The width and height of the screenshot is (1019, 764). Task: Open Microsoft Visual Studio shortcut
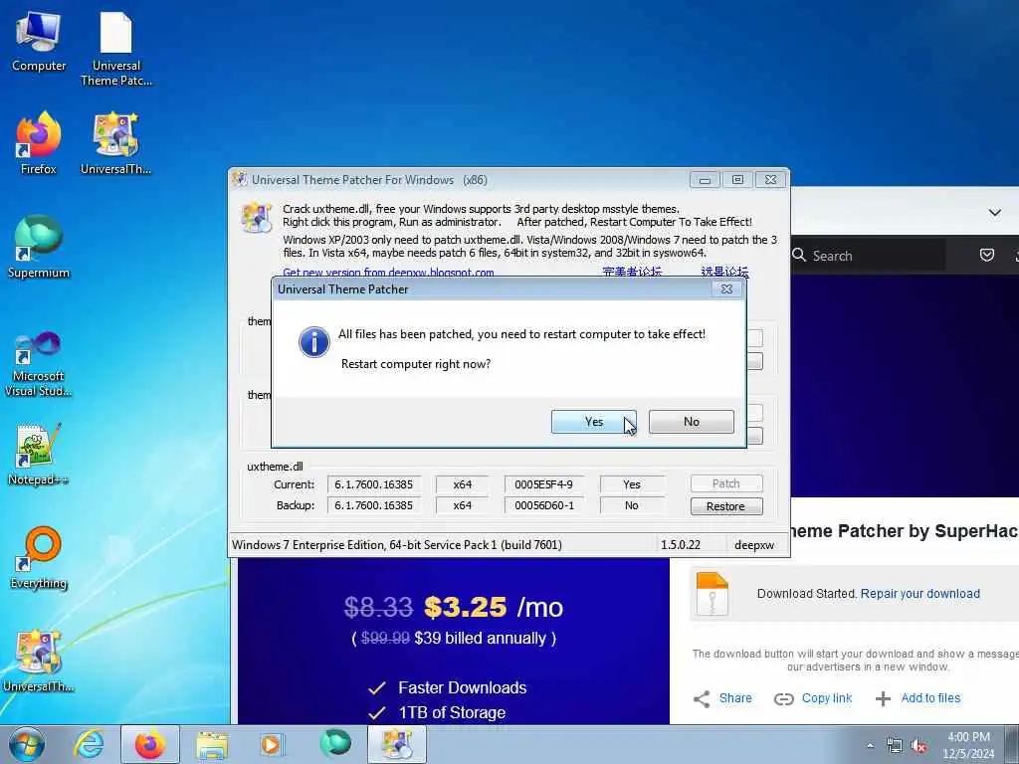39,364
